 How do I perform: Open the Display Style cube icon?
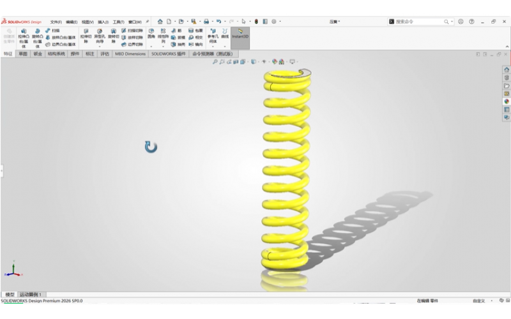pyautogui.click(x=253, y=61)
